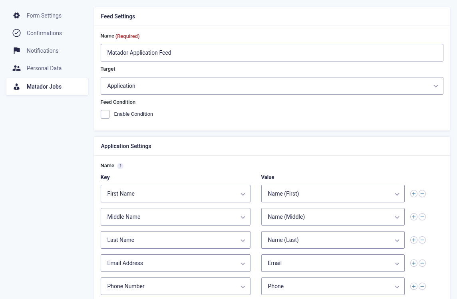Add a row after Phone Number mapping
Viewport: 457px width, 299px height.
click(x=413, y=286)
